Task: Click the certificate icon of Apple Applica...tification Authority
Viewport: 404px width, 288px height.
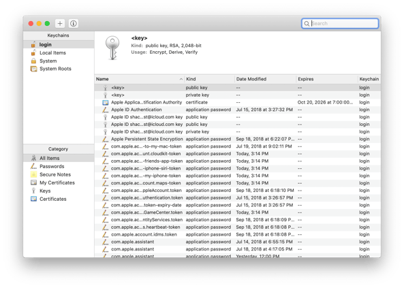Action: click(x=106, y=103)
